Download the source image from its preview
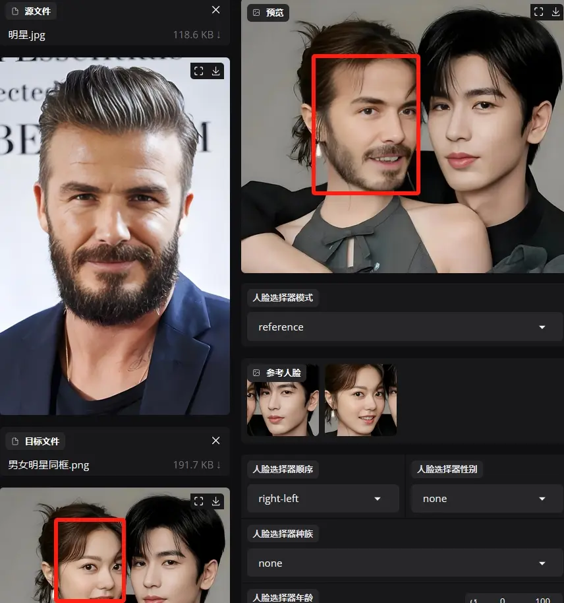 pyautogui.click(x=215, y=71)
